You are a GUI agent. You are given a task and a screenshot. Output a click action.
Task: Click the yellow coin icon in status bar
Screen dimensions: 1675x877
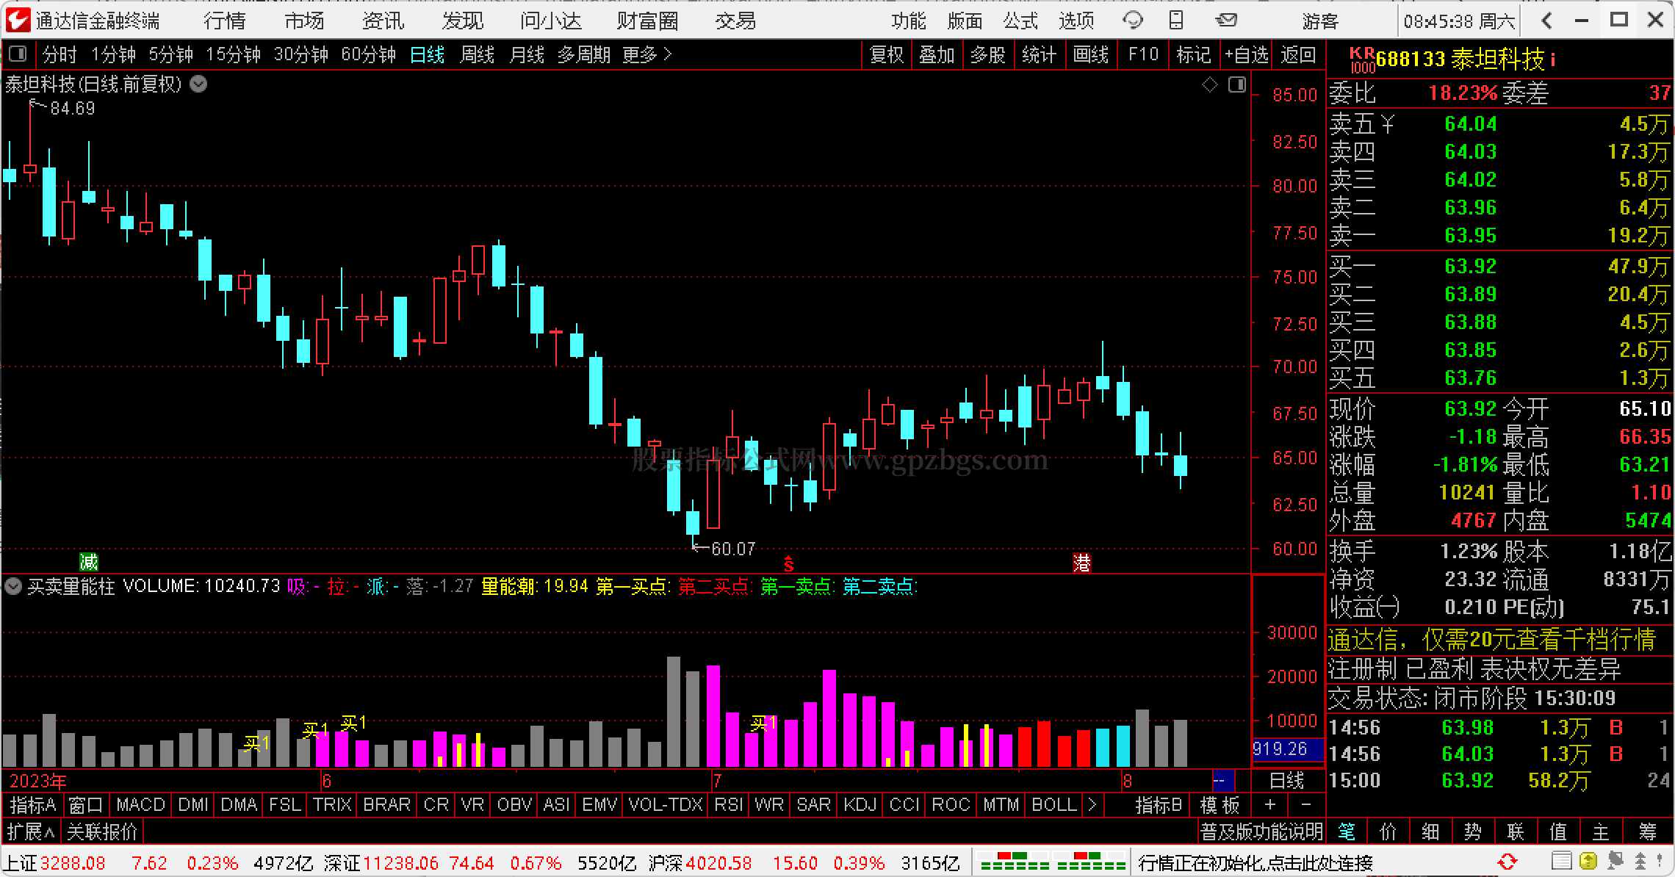click(x=1588, y=861)
